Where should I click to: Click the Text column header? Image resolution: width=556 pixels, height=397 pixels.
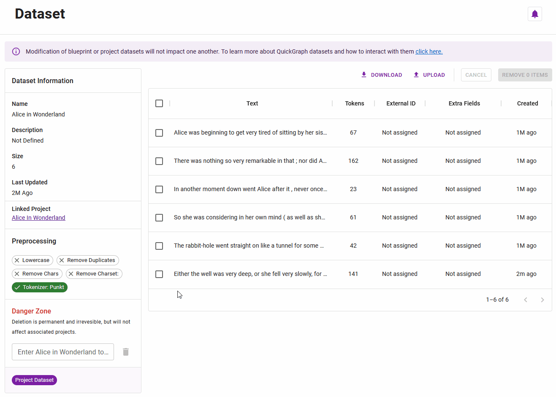[x=252, y=103]
